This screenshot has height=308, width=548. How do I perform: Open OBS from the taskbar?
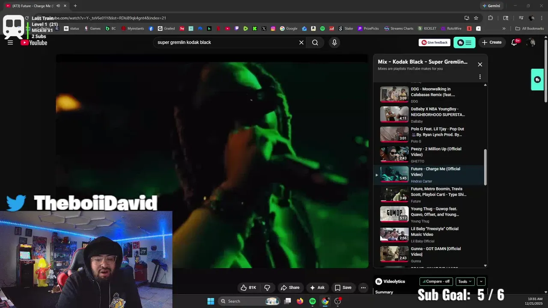[x=338, y=301]
